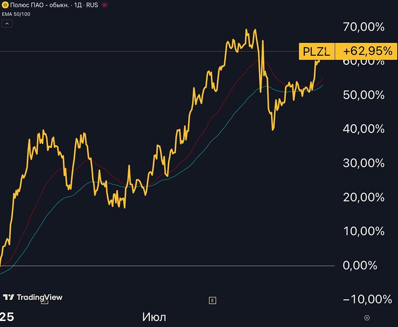Click the Июл label on time axis

[x=154, y=317]
